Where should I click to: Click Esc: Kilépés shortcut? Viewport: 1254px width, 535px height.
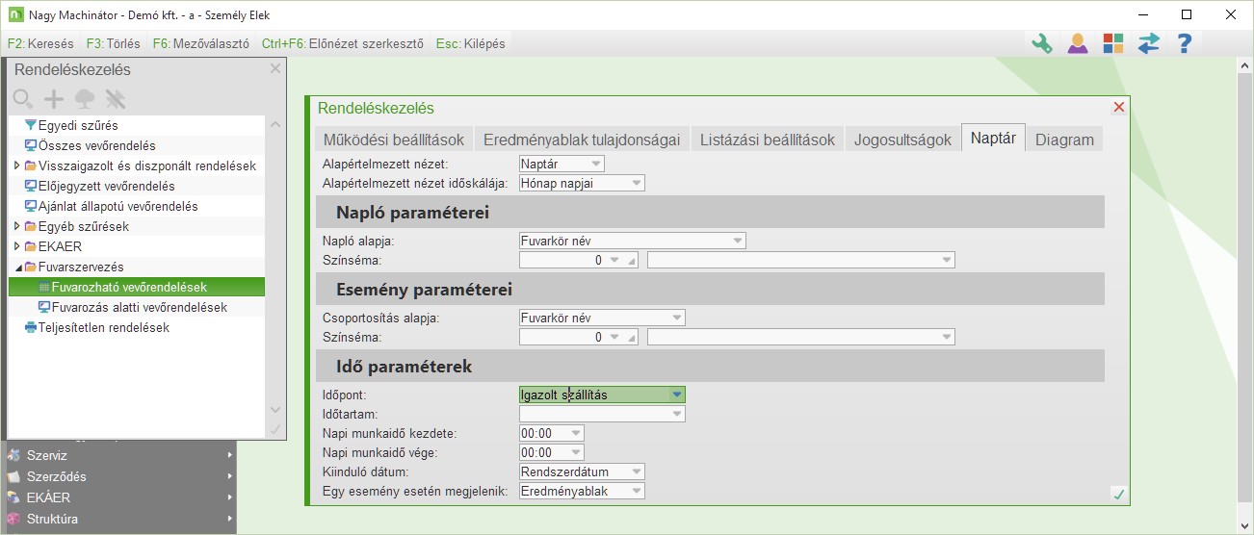(470, 43)
